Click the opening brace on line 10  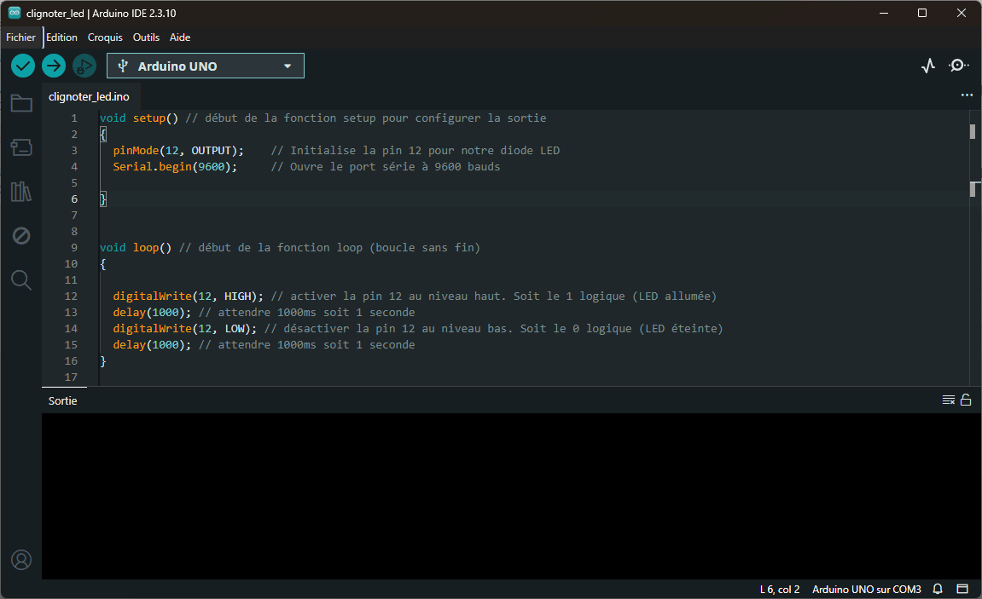coord(103,264)
